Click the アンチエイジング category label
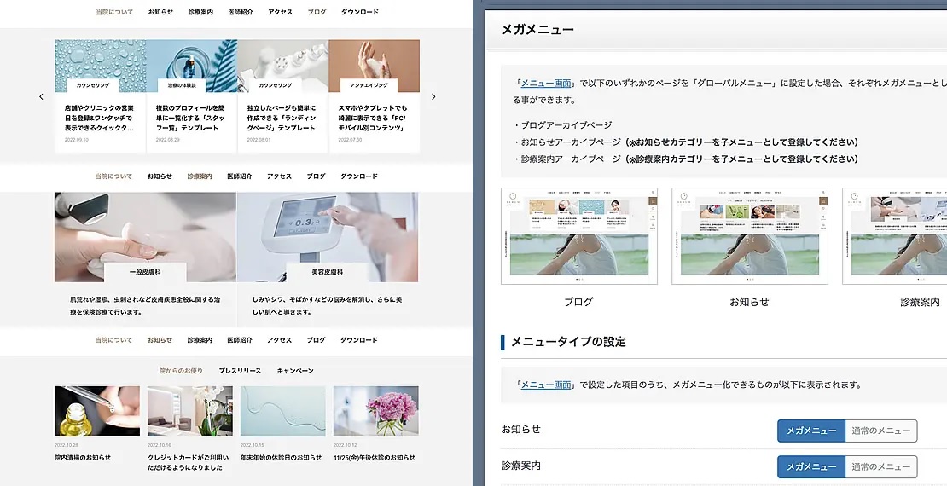The width and height of the screenshot is (947, 486). (x=369, y=85)
